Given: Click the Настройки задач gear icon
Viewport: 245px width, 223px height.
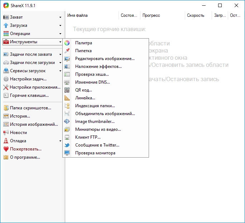Looking at the screenshot, I should tap(6, 79).
